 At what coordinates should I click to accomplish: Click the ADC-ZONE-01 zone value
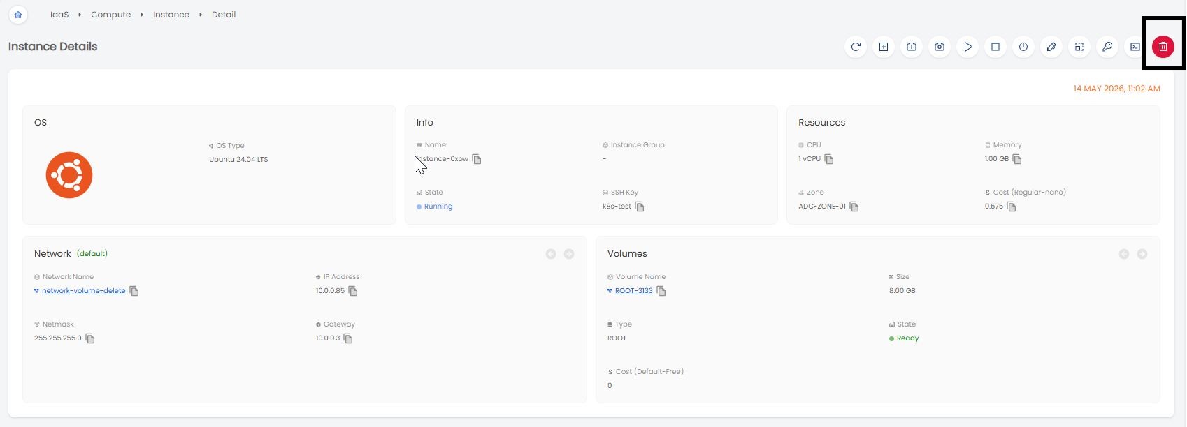coord(822,207)
